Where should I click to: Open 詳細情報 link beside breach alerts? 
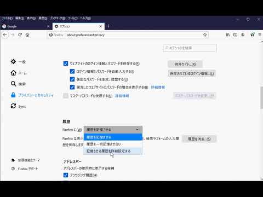pos(158,87)
